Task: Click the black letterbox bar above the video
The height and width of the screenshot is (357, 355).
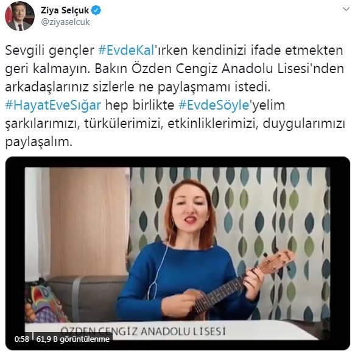Action: [178, 162]
